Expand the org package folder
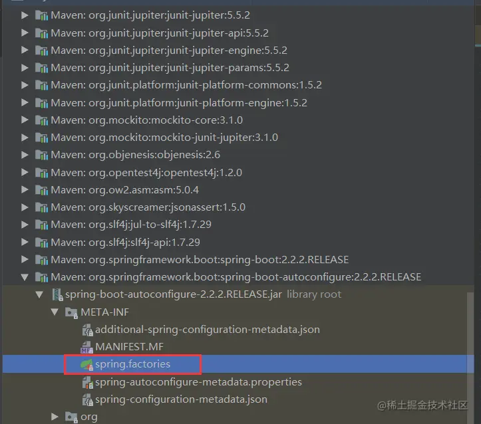Screen dimensions: 481x424 click(x=55, y=417)
